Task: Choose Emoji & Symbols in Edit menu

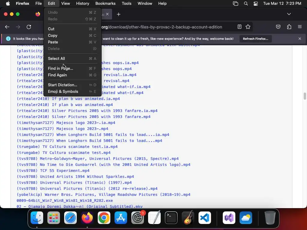Action: pos(73,92)
